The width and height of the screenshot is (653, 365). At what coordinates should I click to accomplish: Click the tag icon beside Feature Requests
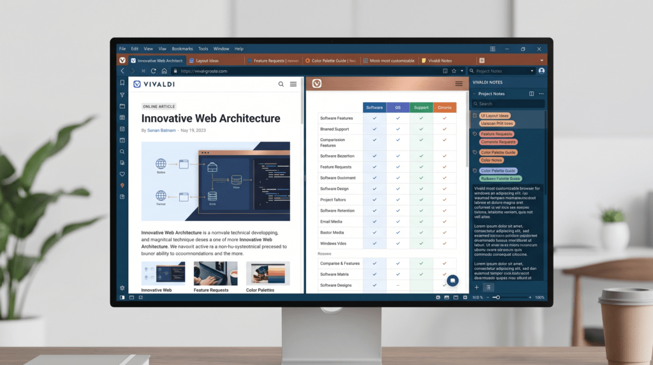[474, 134]
